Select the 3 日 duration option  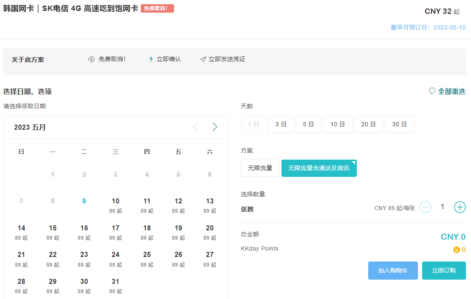click(x=281, y=125)
